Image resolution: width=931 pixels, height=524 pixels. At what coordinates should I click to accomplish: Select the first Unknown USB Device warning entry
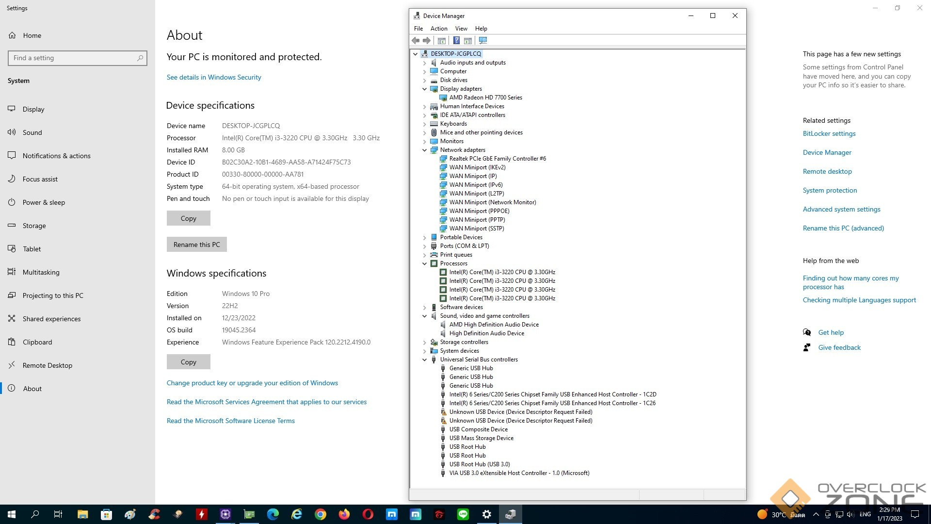coord(520,412)
